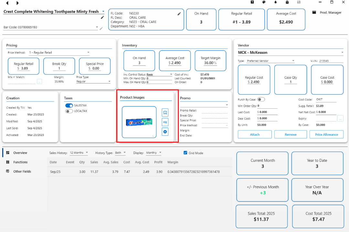Open the color palette theme icon

click(264, 2)
